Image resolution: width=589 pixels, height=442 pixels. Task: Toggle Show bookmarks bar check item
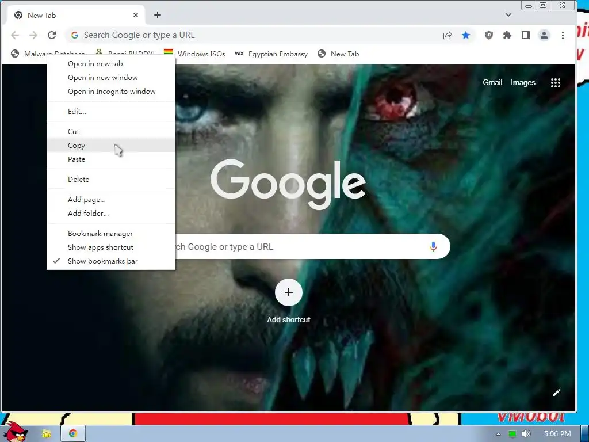[111, 261]
